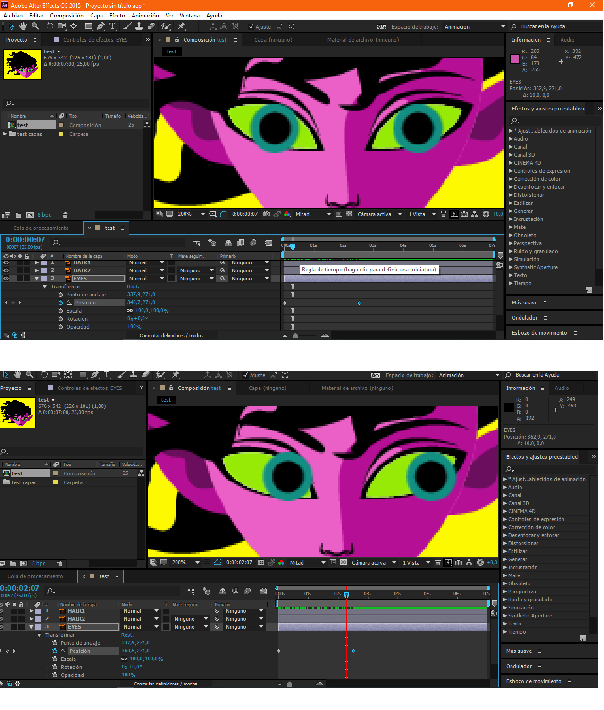Go to next keyframe arrow, upper Posición row

click(20, 303)
